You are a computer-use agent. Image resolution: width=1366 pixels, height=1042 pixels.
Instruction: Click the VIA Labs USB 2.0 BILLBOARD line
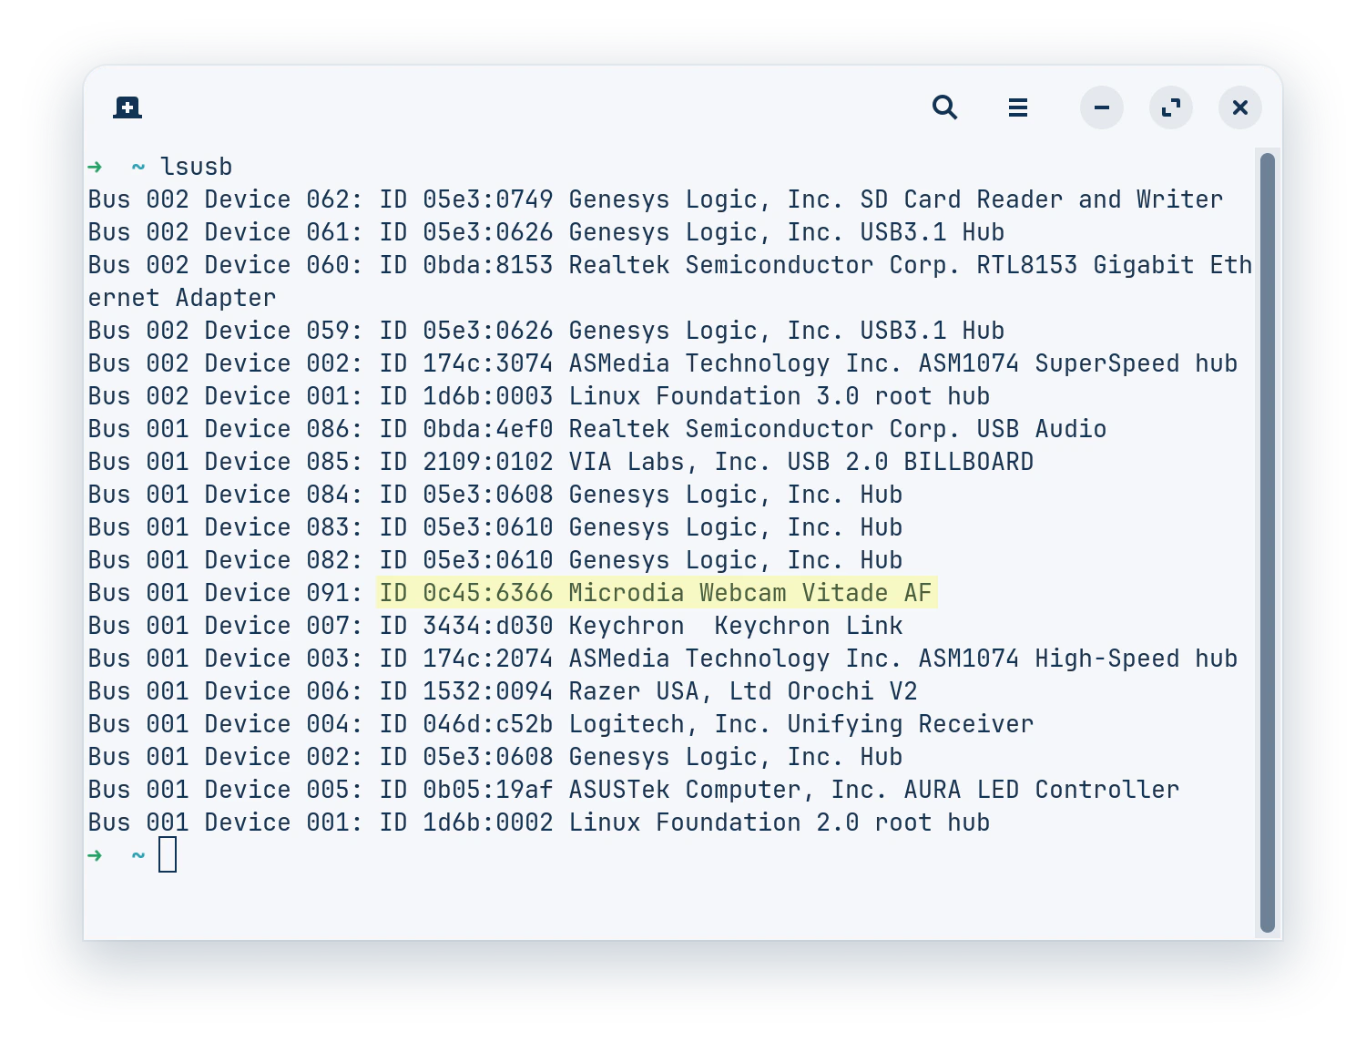click(x=561, y=462)
